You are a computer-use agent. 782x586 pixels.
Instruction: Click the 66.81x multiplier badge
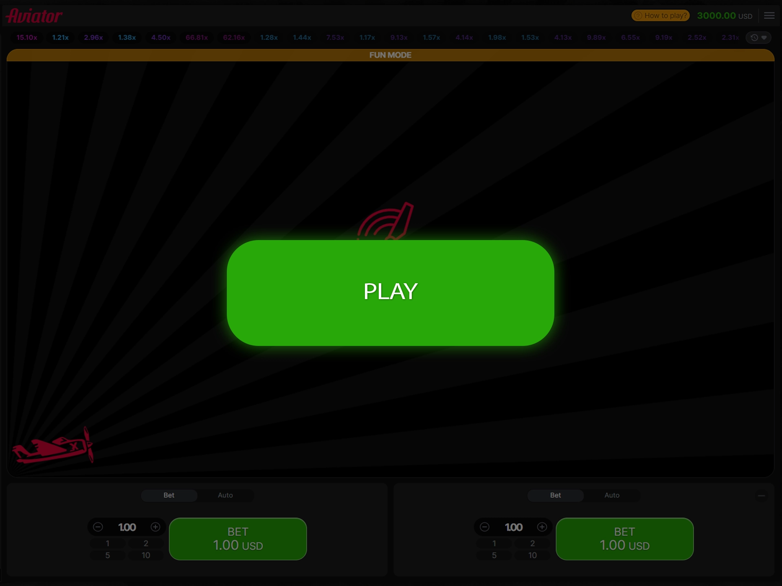coord(197,37)
